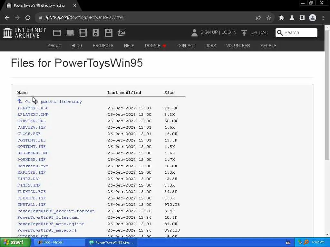The image size is (330, 247).
Task: Open DOSHERE.INF file link
Action: [x=32, y=160]
